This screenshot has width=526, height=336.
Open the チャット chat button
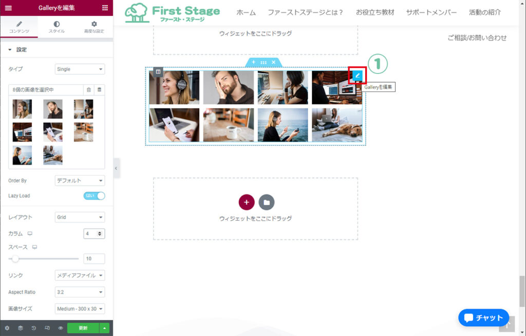[x=483, y=318]
